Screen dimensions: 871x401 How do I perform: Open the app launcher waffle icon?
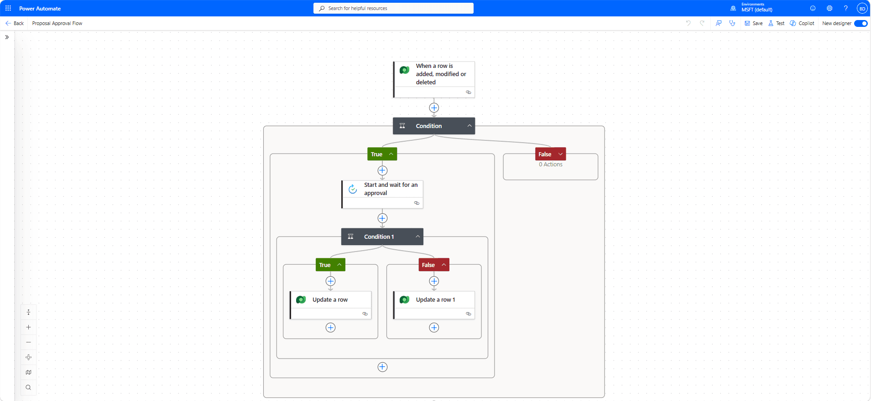coord(8,8)
